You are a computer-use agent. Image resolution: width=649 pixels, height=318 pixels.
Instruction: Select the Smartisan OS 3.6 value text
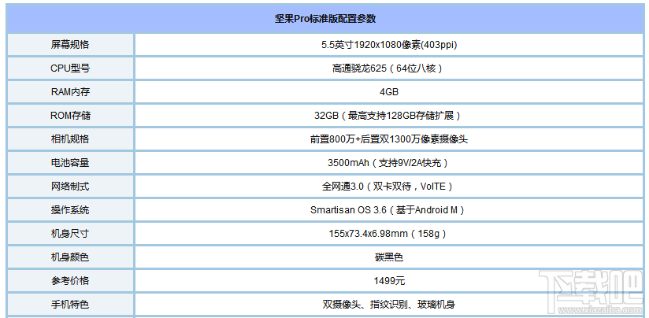(348, 210)
